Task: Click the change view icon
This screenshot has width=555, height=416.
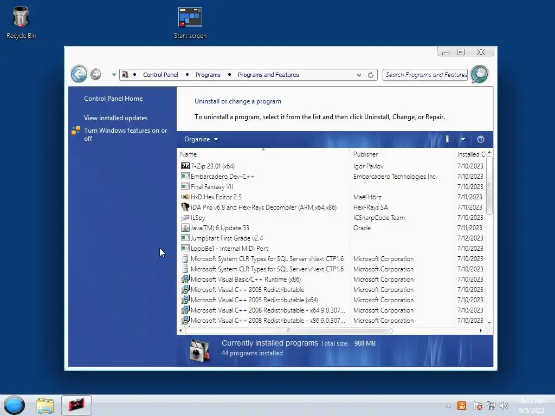Action: point(449,139)
